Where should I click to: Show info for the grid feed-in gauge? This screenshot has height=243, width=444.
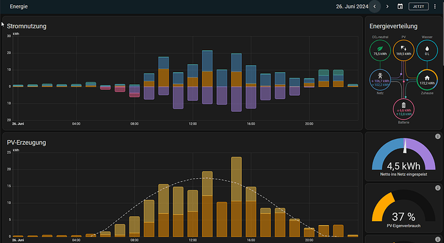tap(438, 137)
